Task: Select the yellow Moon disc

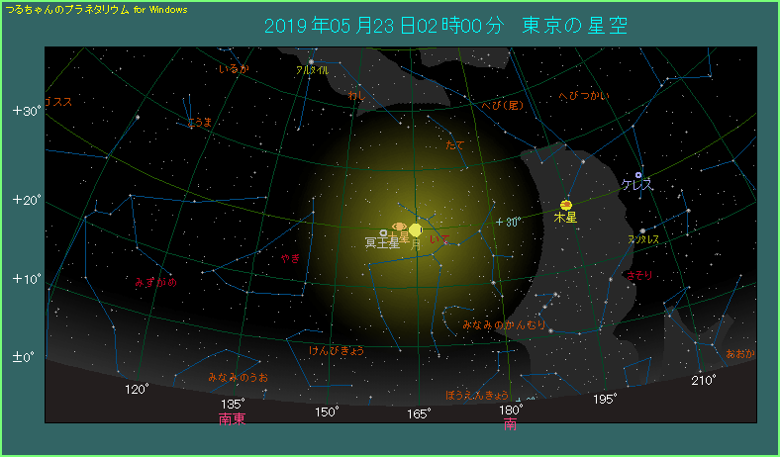Action: 416,229
